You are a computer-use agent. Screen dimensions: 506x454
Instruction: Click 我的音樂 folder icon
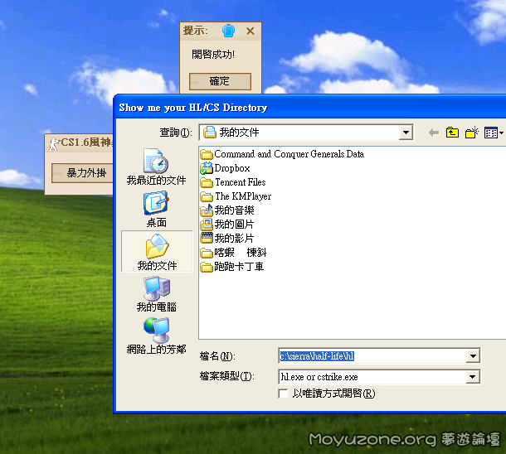pos(207,210)
